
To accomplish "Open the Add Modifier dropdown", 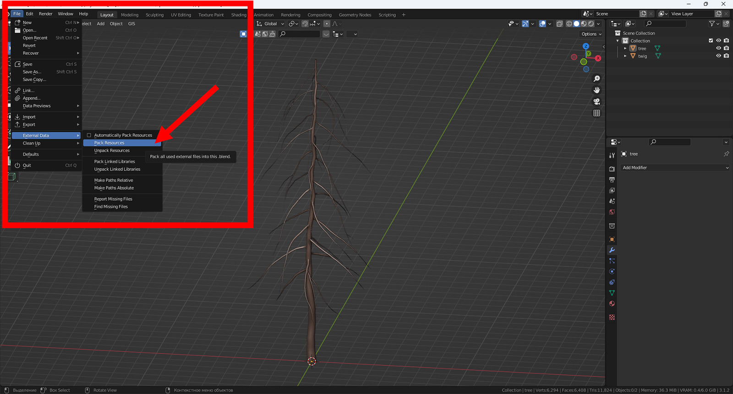I will [675, 168].
